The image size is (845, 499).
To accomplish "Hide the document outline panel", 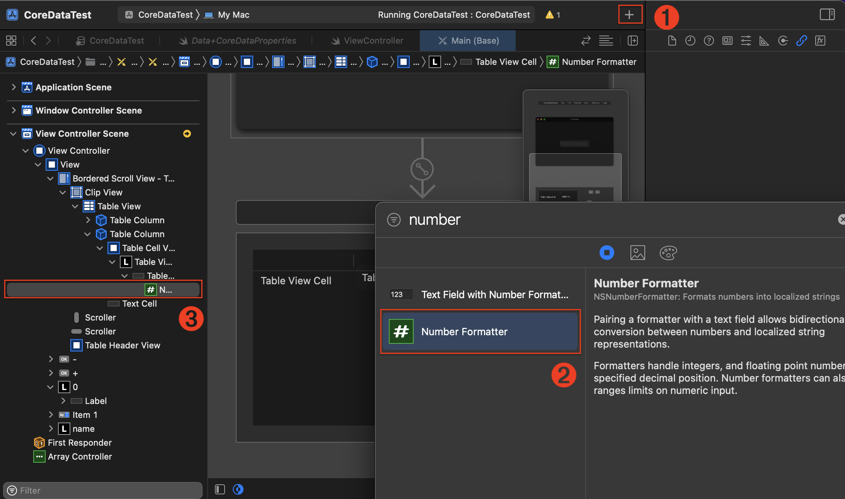I will click(x=220, y=489).
